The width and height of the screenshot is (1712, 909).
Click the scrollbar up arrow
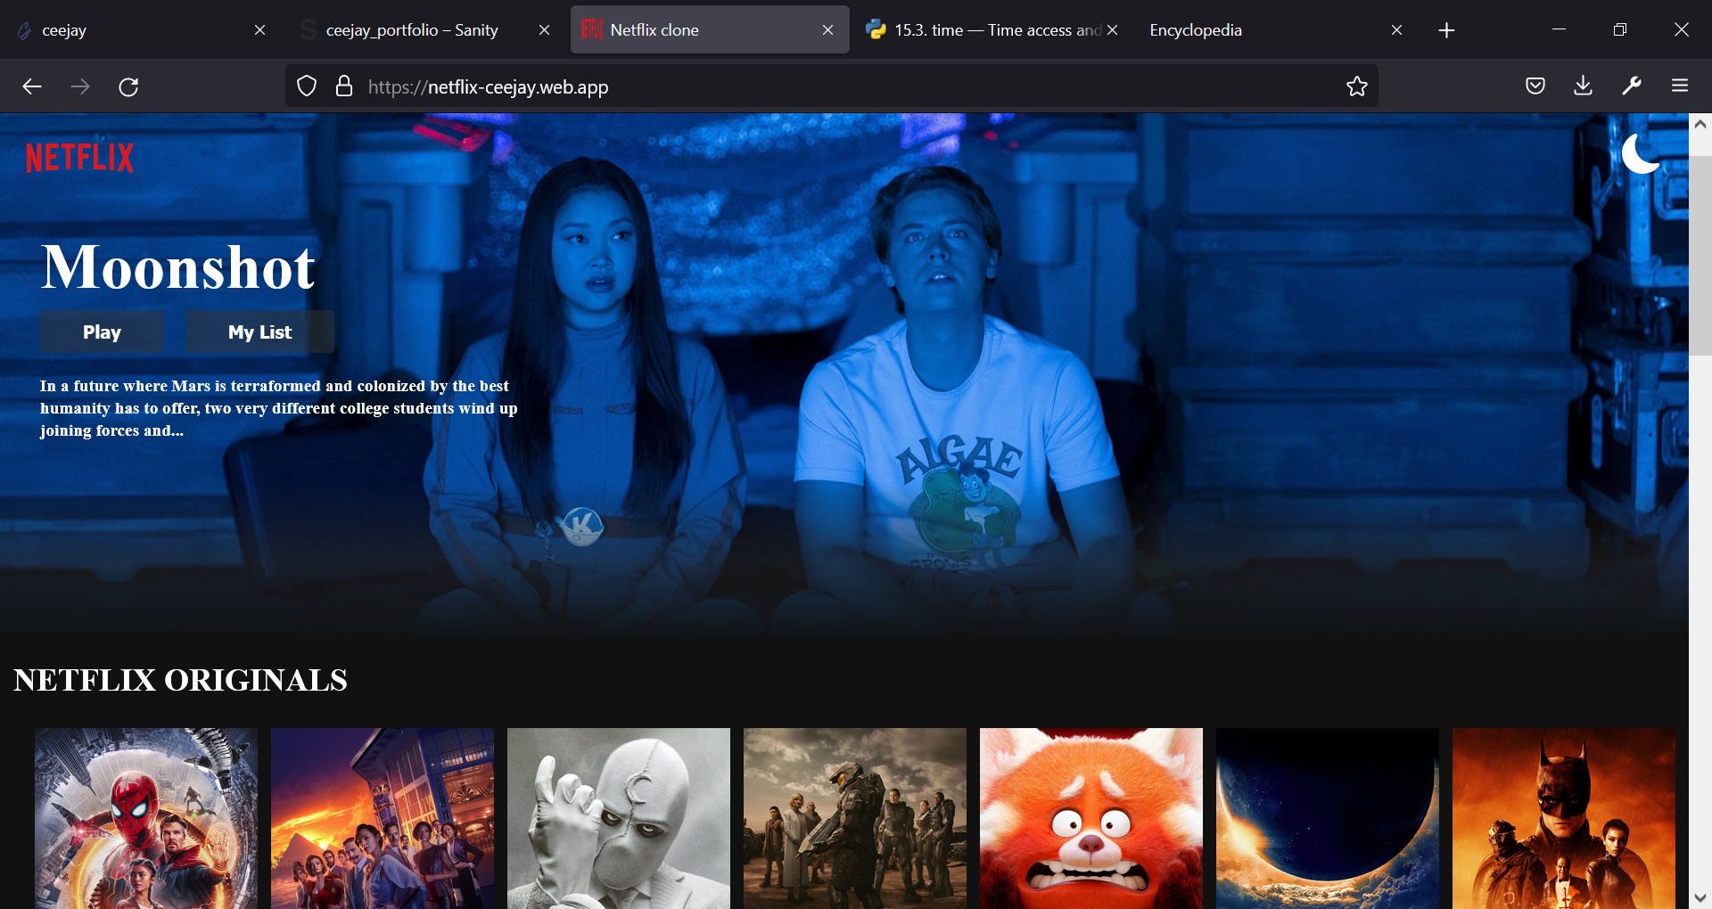point(1700,125)
